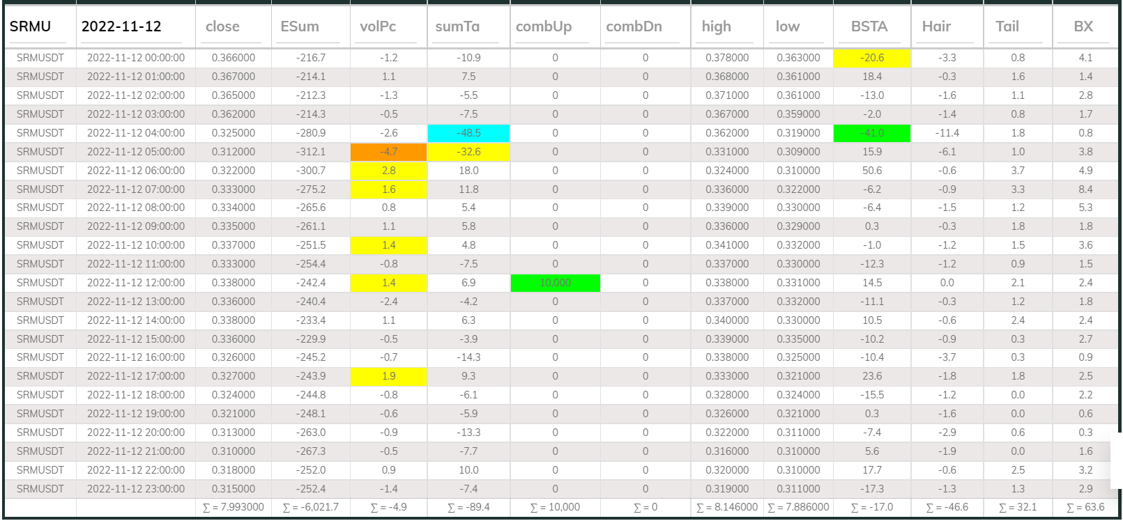1123x521 pixels.
Task: Click the close value 0.366000
Action: 234,58
